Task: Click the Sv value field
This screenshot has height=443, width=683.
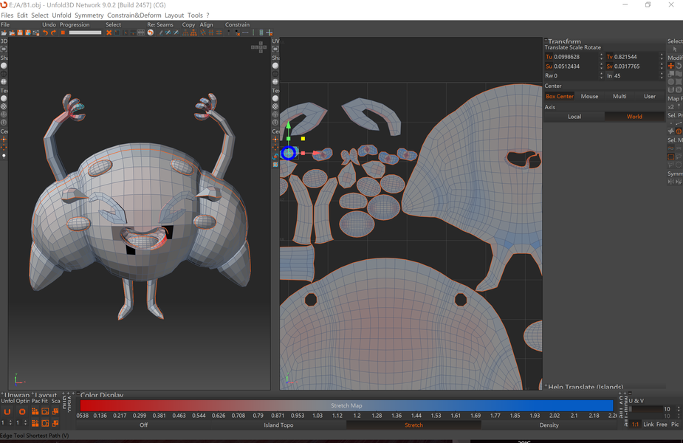Action: pyautogui.click(x=635, y=66)
